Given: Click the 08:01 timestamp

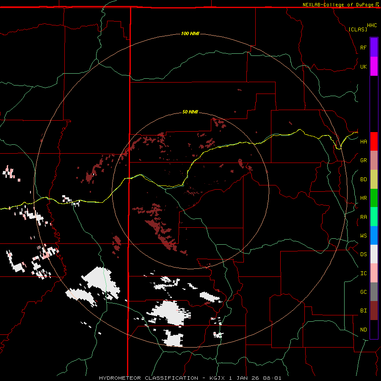Looking at the screenshot, I should (x=272, y=378).
